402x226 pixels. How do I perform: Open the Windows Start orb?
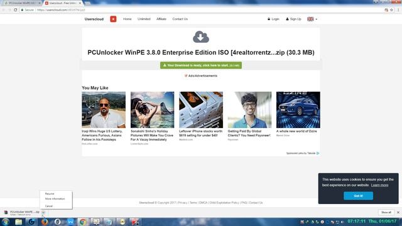(6, 222)
